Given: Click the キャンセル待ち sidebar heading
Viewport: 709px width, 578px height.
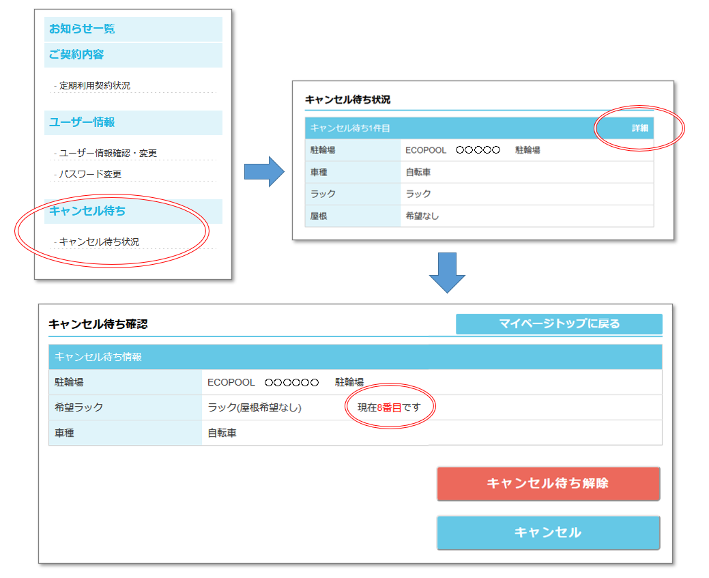Looking at the screenshot, I should pos(87,211).
